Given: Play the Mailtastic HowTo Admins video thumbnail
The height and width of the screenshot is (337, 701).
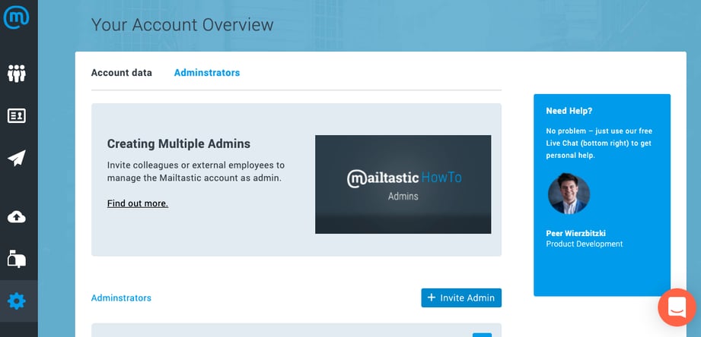Looking at the screenshot, I should pyautogui.click(x=403, y=184).
